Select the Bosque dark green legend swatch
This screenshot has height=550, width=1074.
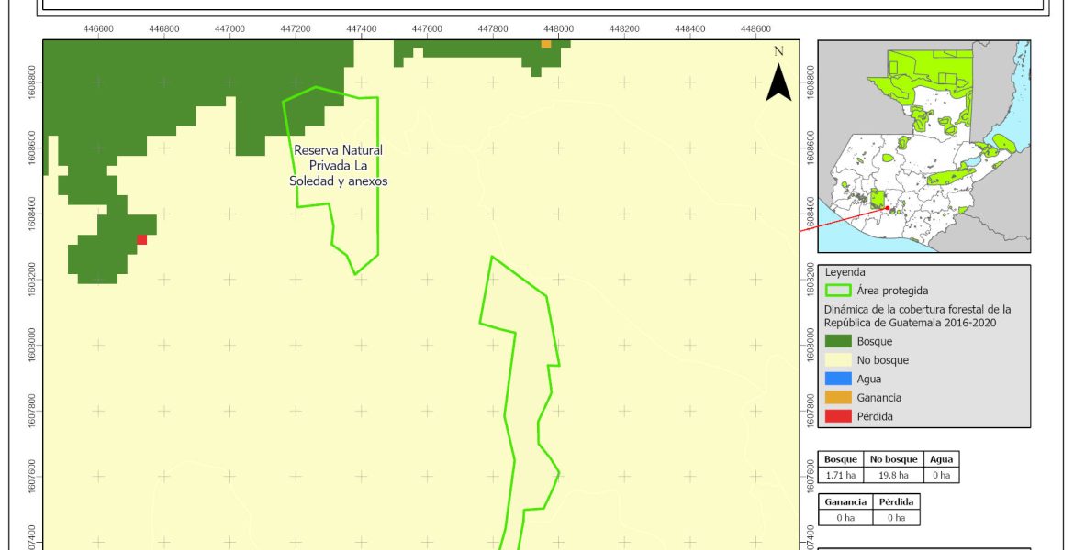click(x=837, y=342)
